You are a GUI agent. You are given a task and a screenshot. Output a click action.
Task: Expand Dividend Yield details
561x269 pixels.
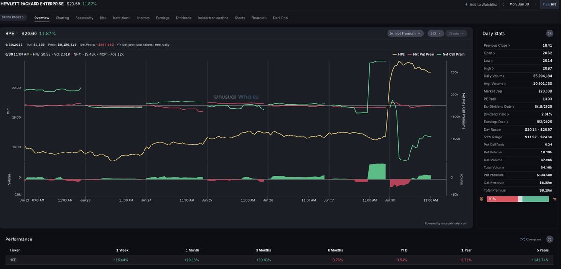(497, 114)
